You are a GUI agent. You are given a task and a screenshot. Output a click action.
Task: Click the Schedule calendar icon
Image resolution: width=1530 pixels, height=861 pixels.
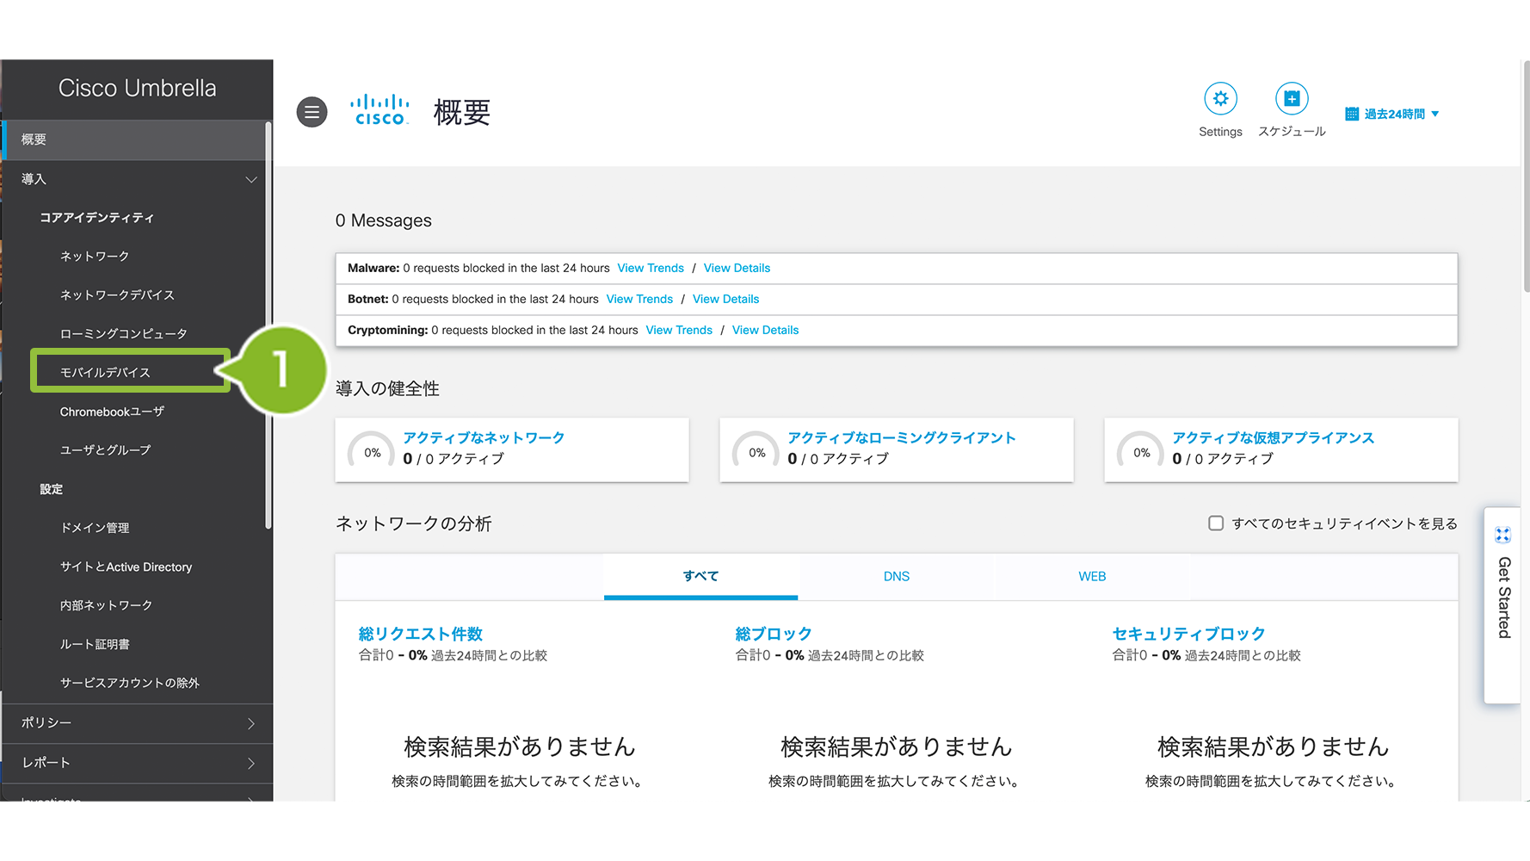tap(1291, 99)
